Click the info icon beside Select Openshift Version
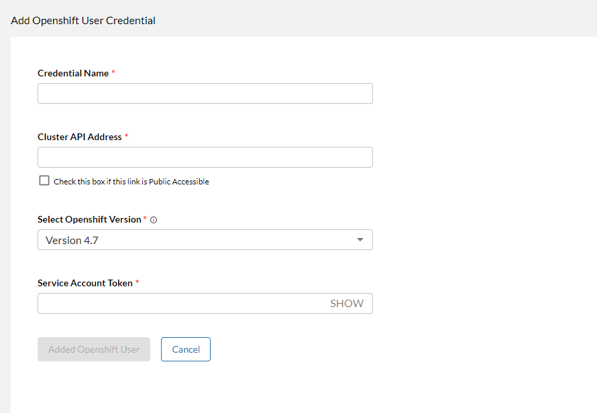597x413 pixels. click(x=154, y=220)
